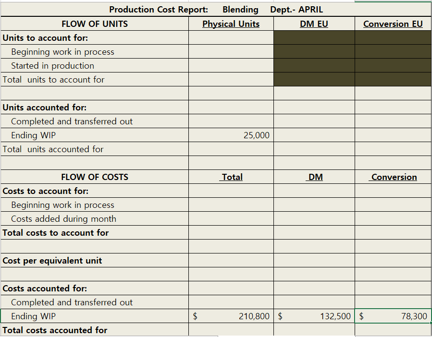This screenshot has width=432, height=337.
Task: Click the FLOW OF COSTS header cell
Action: pos(95,177)
